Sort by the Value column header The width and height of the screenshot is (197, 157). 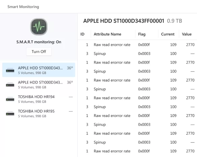pyautogui.click(x=187, y=34)
